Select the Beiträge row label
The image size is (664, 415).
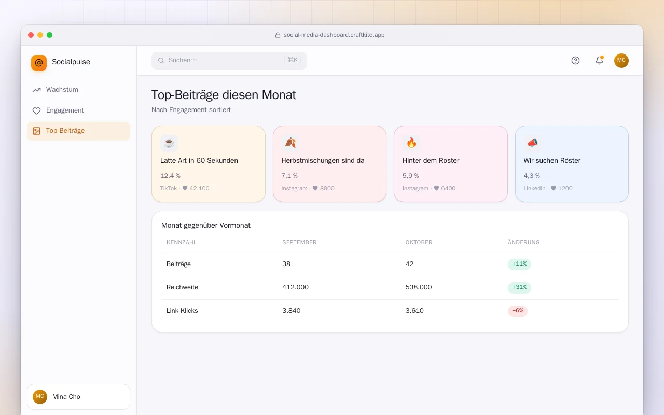(x=179, y=264)
